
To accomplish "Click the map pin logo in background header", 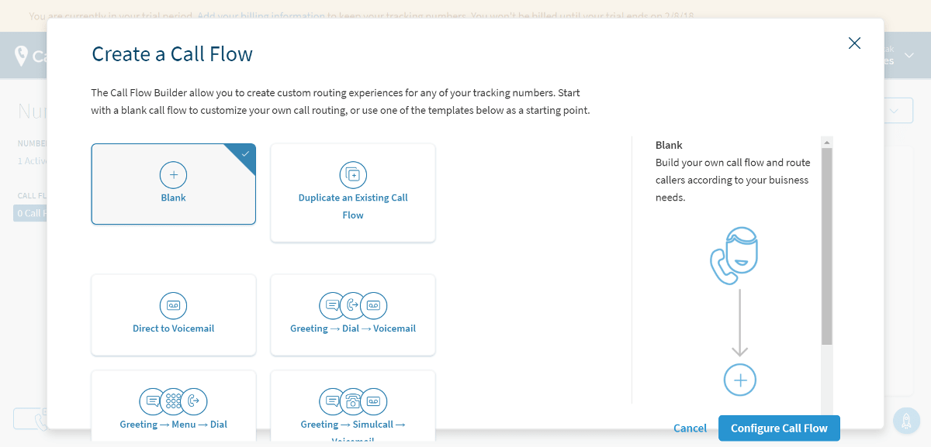I will pyautogui.click(x=22, y=56).
